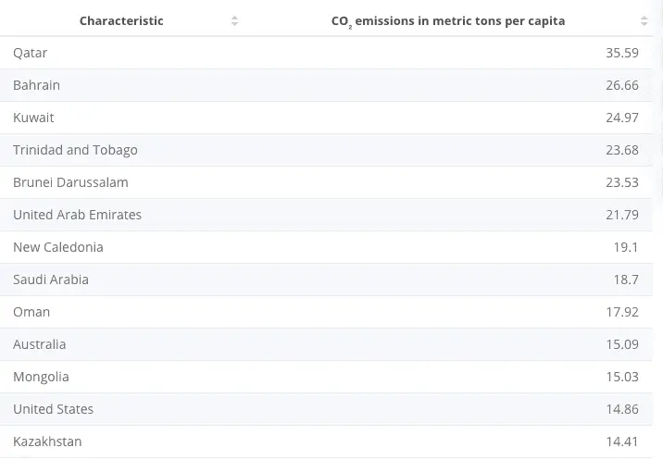The height and width of the screenshot is (460, 663).
Task: Click the Trinidad and Tobago cell
Action: [x=75, y=150]
